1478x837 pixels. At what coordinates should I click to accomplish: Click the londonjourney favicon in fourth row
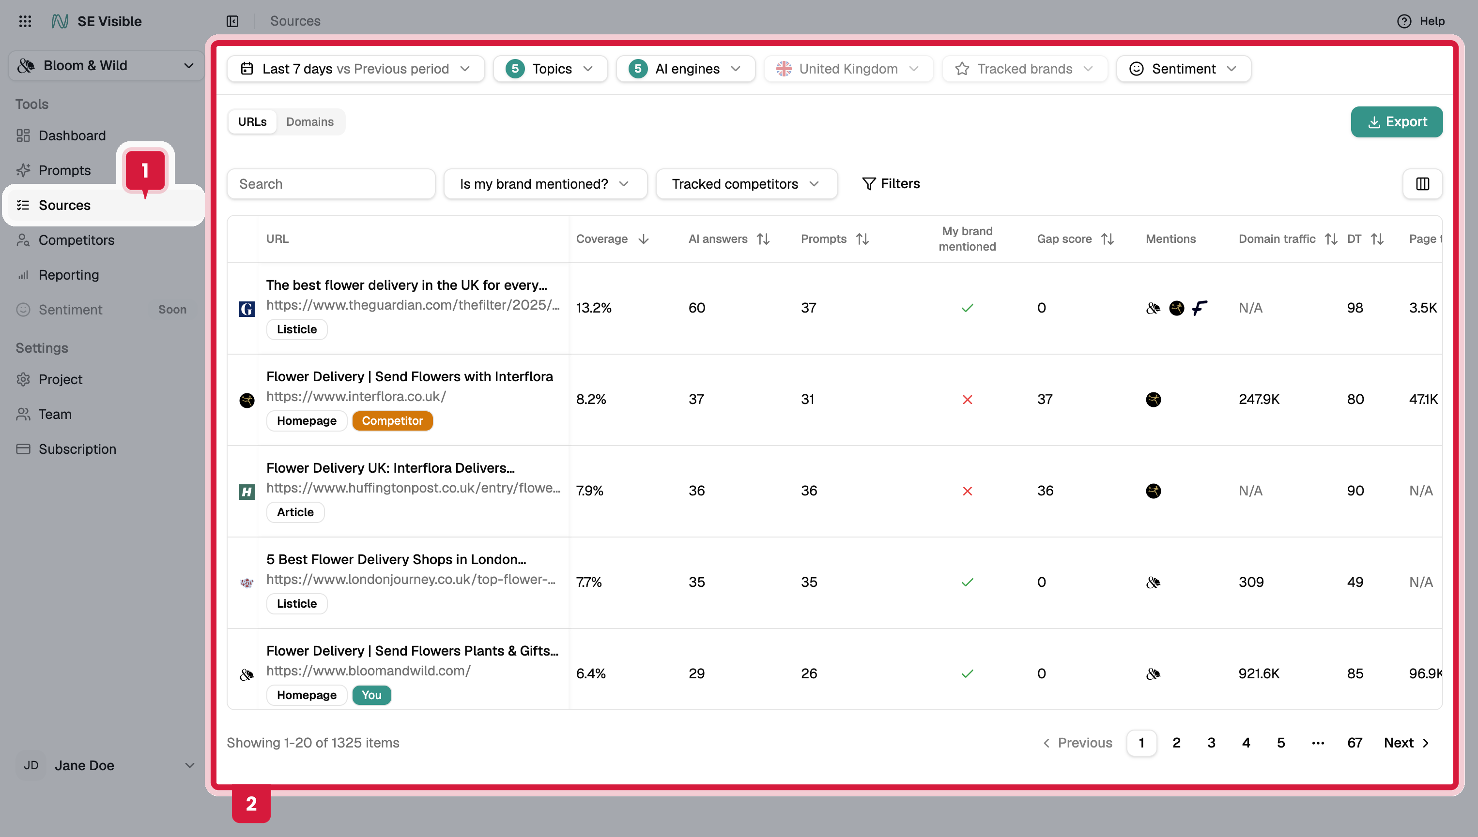(247, 583)
